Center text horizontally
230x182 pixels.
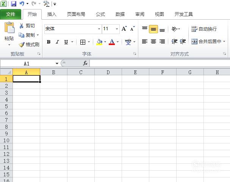point(153,42)
